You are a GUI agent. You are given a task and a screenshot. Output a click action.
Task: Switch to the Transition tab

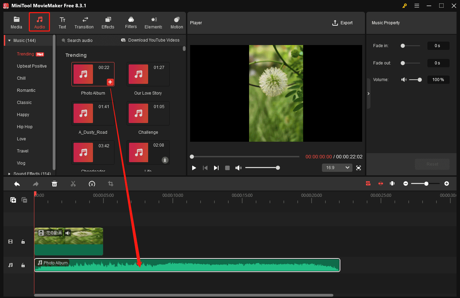click(84, 23)
